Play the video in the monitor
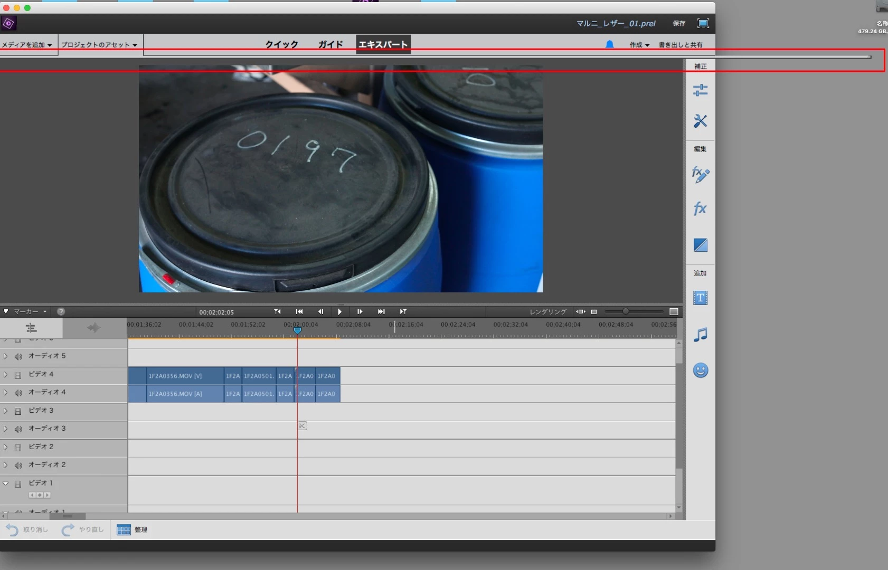Viewport: 888px width, 570px height. 339,312
